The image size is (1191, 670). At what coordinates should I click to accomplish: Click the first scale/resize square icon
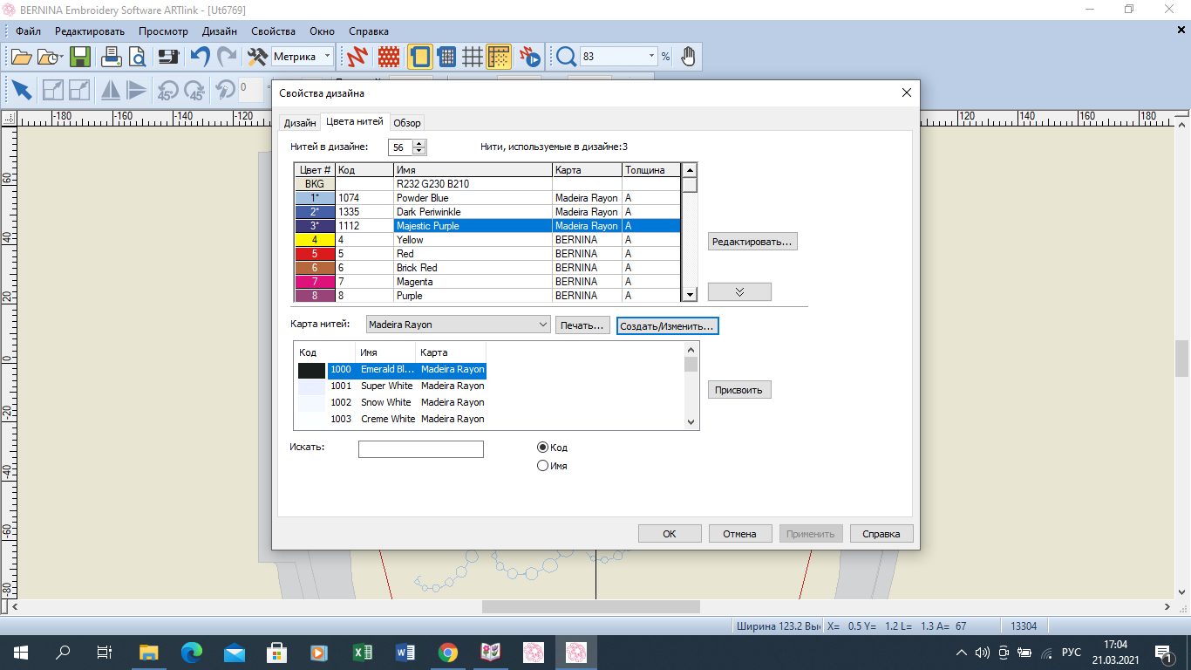52,90
